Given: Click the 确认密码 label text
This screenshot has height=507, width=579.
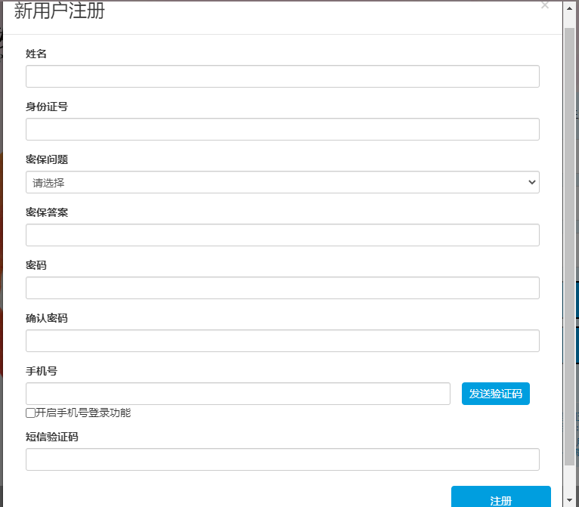Looking at the screenshot, I should [47, 319].
